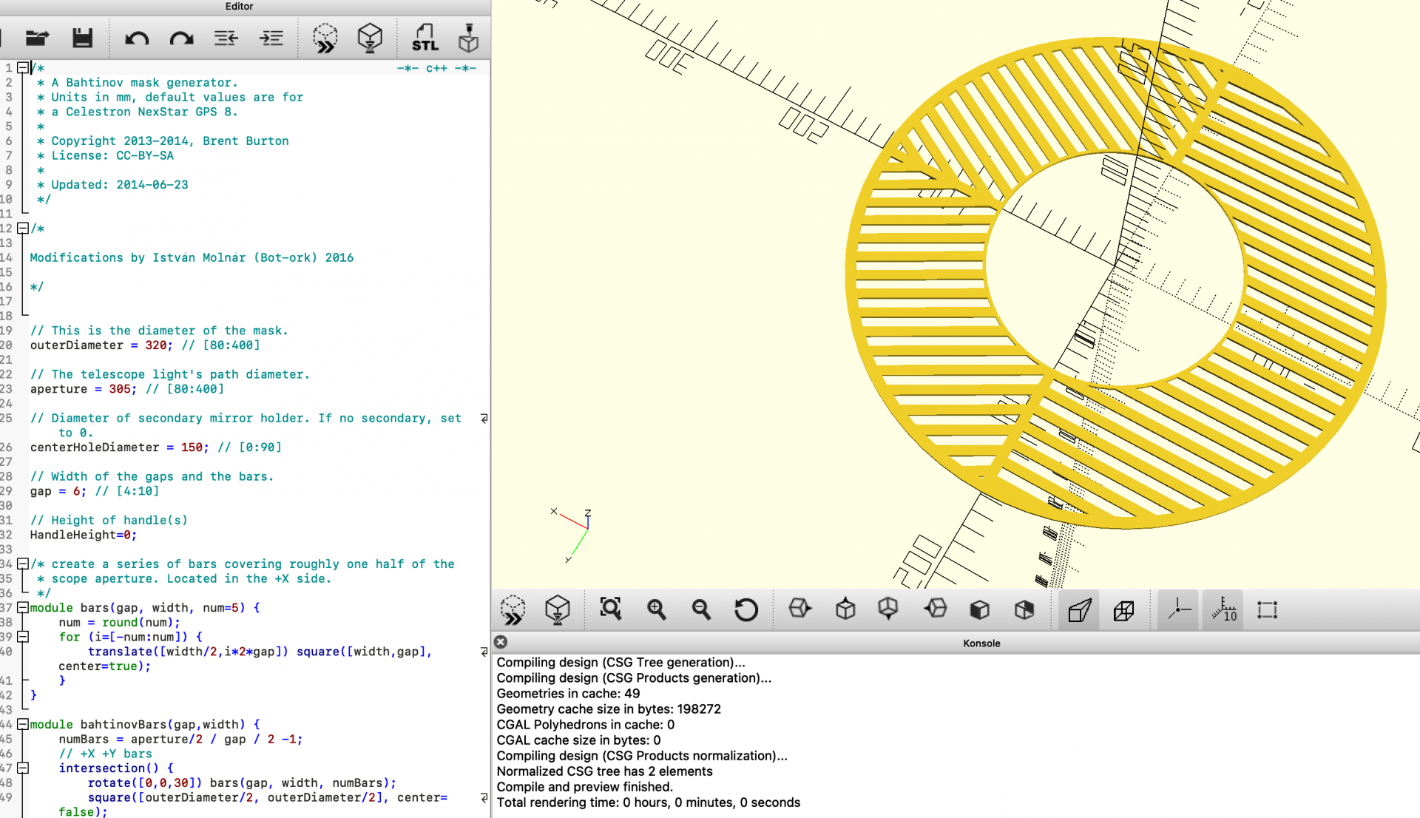Fold the bars module at line 37
The image size is (1420, 818).
[x=23, y=607]
